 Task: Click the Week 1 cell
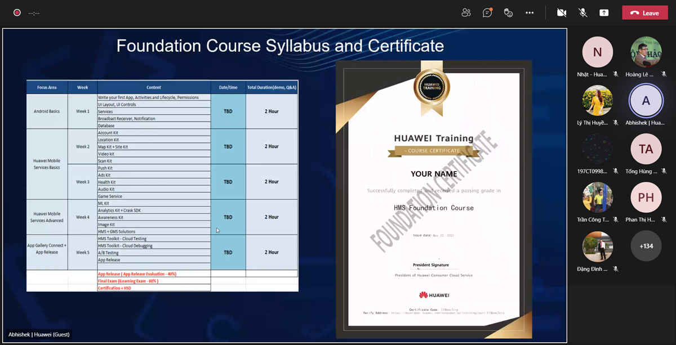point(83,111)
